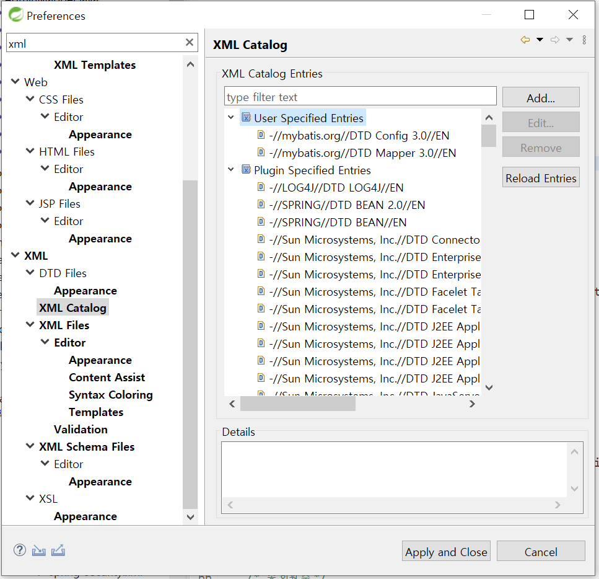Click the icon beside mybatis DTD Mapper entry
This screenshot has width=599, height=579.
(x=261, y=152)
